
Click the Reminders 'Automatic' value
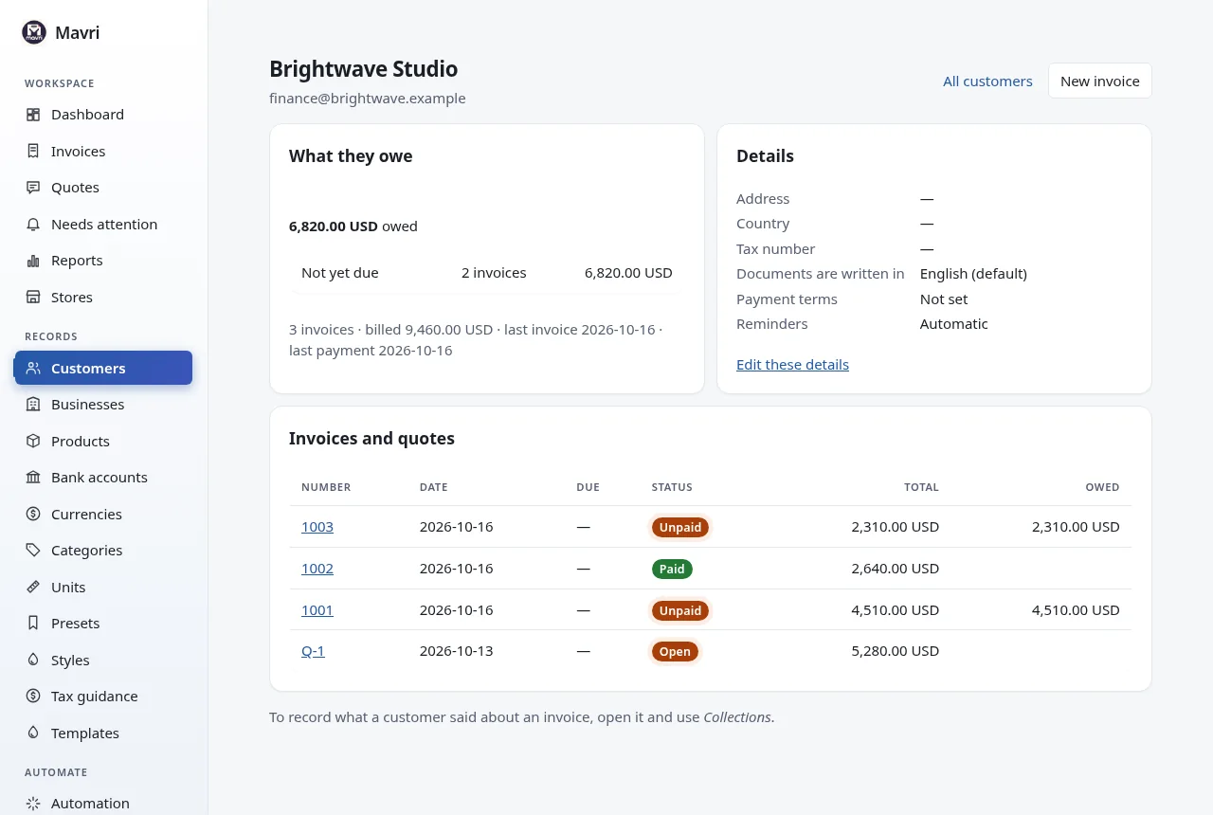tap(954, 324)
